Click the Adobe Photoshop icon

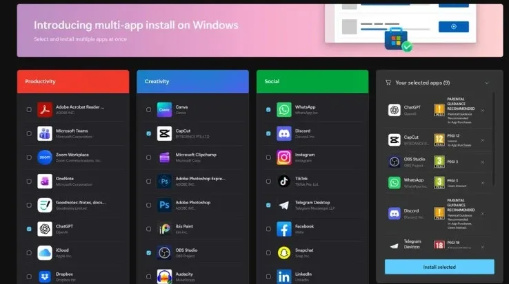(164, 205)
